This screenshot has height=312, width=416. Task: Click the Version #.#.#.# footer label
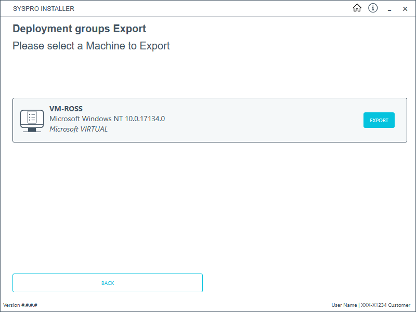[x=20, y=305]
